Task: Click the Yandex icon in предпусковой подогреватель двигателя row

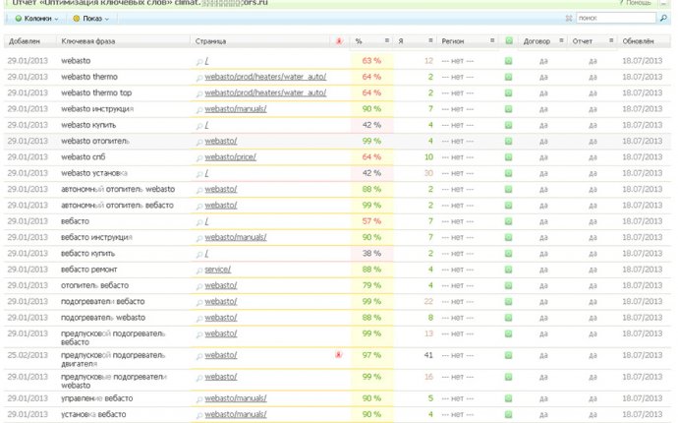Action: (339, 355)
